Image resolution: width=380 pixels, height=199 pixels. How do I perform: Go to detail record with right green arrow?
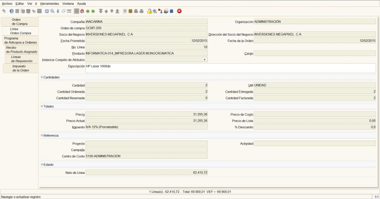click(93, 11)
